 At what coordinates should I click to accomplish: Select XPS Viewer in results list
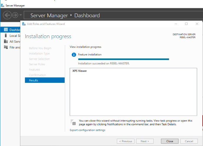coord(80,71)
